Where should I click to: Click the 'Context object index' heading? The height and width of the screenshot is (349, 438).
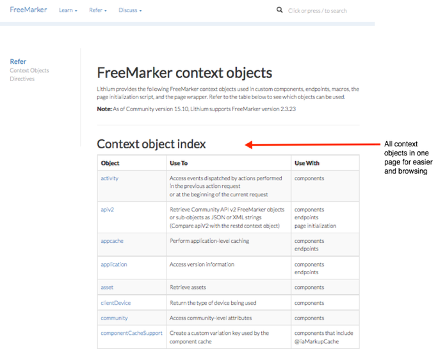tap(151, 144)
